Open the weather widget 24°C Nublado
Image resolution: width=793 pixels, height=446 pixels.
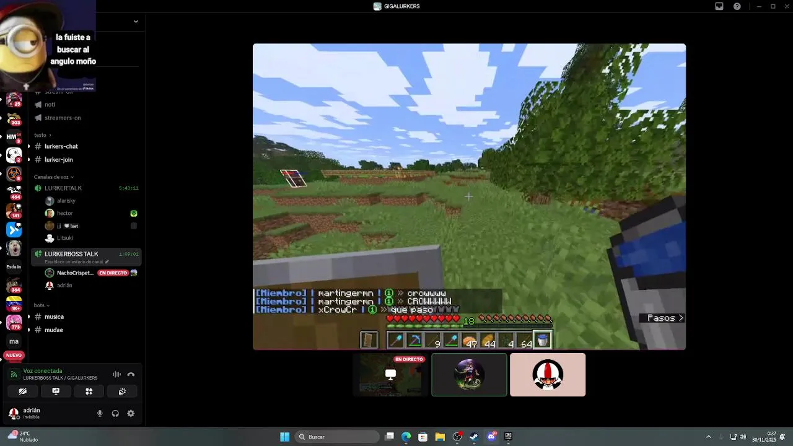click(x=24, y=437)
